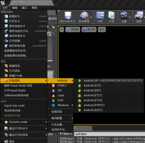Click the 版本管理 toolbar icon
This screenshot has height=143, width=145.
(84, 15)
